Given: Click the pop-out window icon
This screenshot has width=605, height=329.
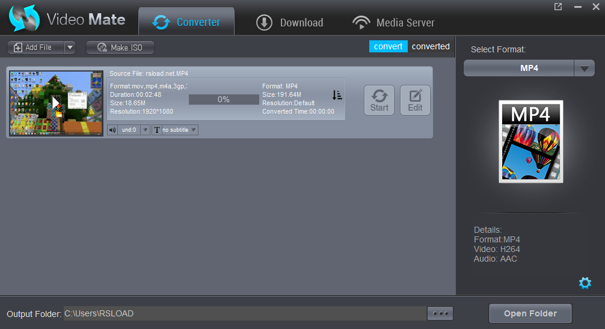Looking at the screenshot, I should (558, 7).
